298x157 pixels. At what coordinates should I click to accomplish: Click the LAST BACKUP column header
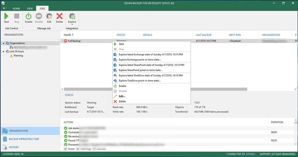(204, 35)
